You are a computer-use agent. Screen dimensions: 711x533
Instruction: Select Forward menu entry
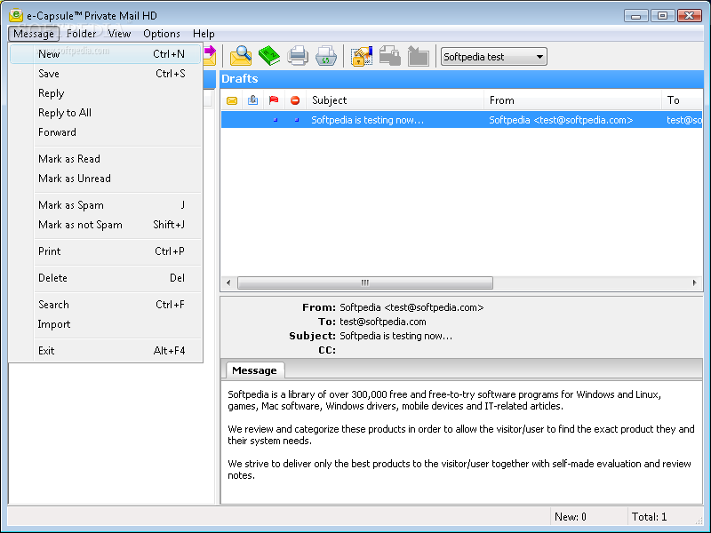tap(105, 131)
